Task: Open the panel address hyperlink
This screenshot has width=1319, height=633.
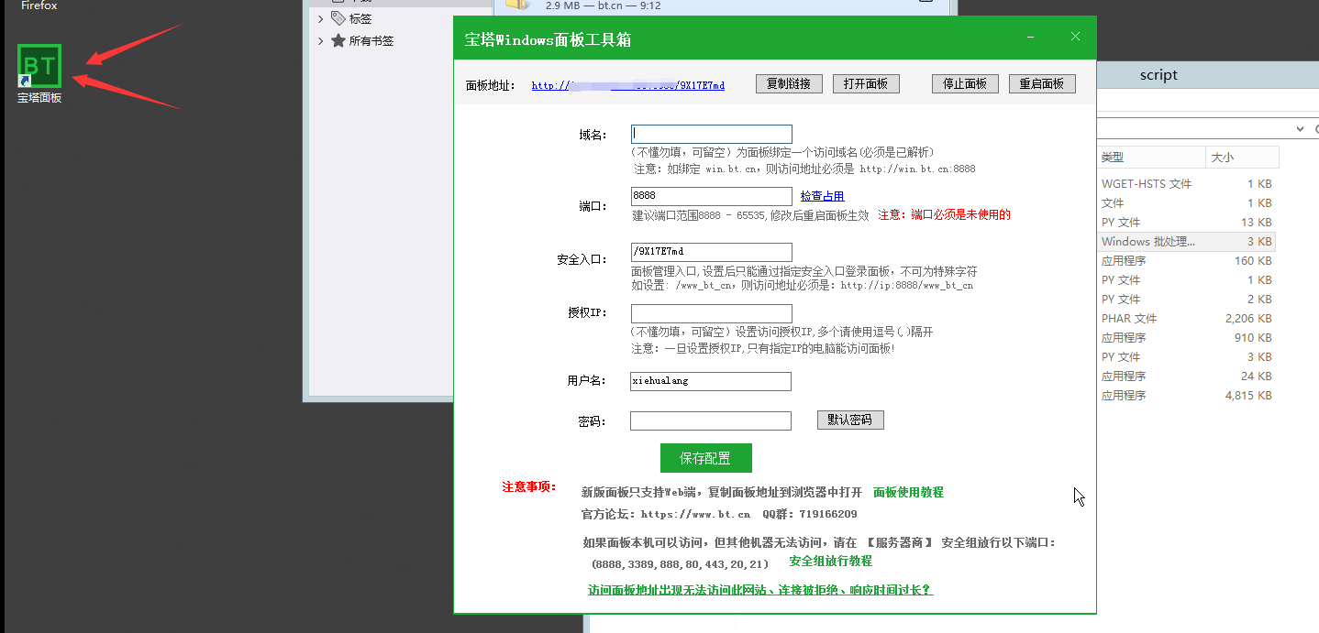Action: 628,85
